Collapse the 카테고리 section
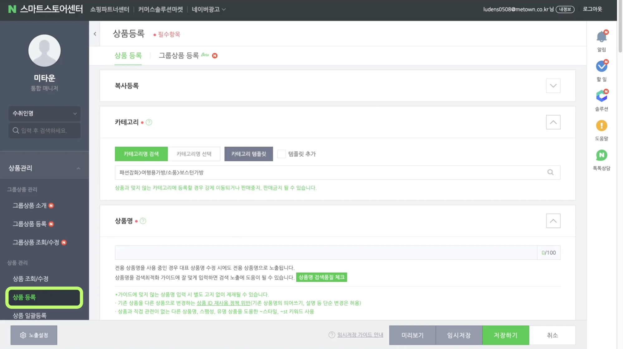Image resolution: width=623 pixels, height=349 pixels. pos(553,122)
